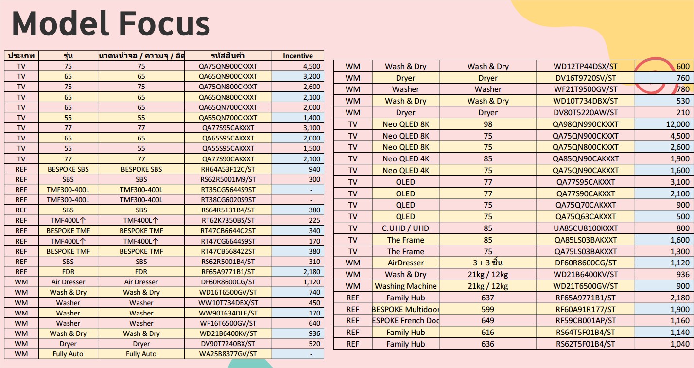Select the "รหัสสินค้า" column header
The height and width of the screenshot is (368, 694).
pos(227,55)
